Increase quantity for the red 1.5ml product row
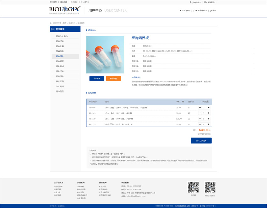 (x=209, y=119)
